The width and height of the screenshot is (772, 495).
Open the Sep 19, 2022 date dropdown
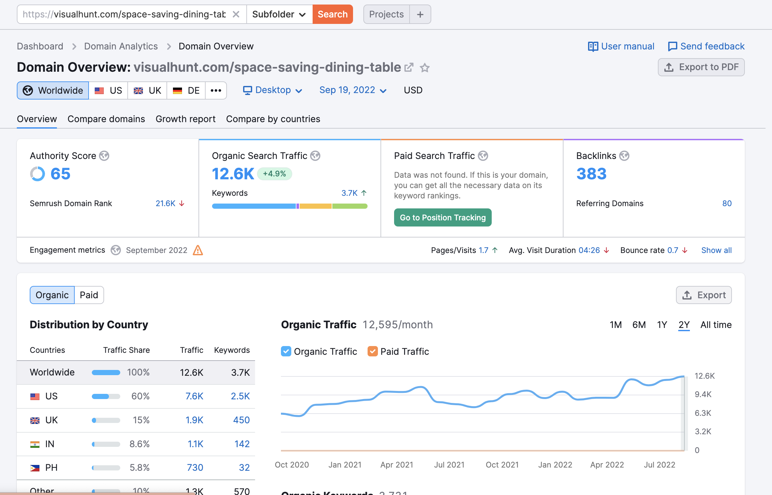(353, 90)
